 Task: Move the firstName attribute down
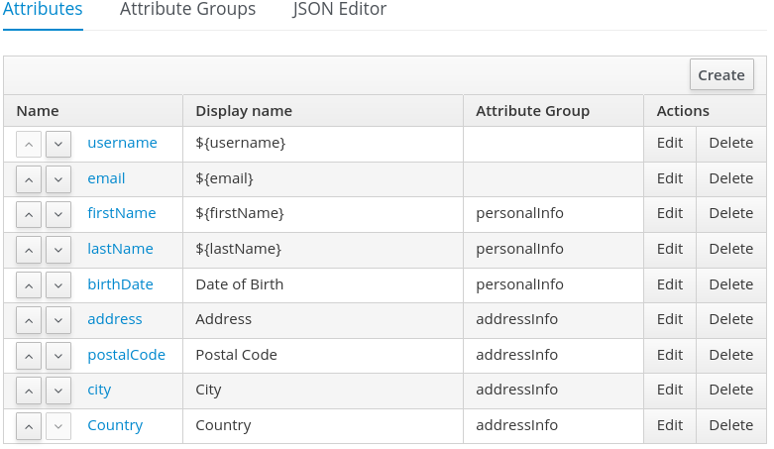58,214
